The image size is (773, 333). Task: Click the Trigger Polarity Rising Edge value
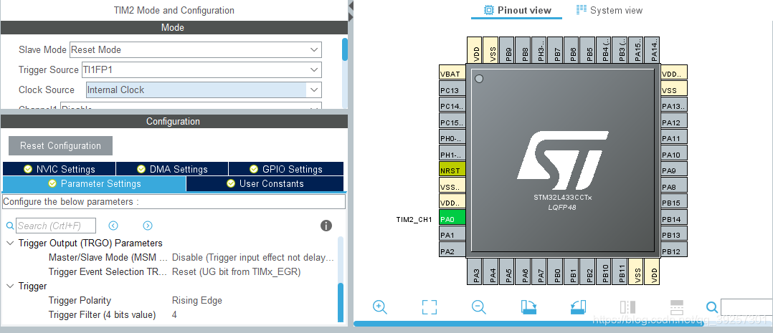coord(197,301)
